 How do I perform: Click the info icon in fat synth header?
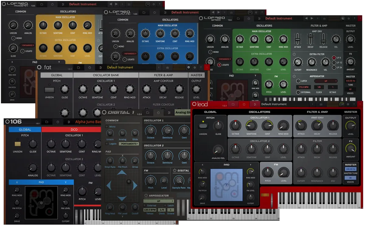[159, 67]
